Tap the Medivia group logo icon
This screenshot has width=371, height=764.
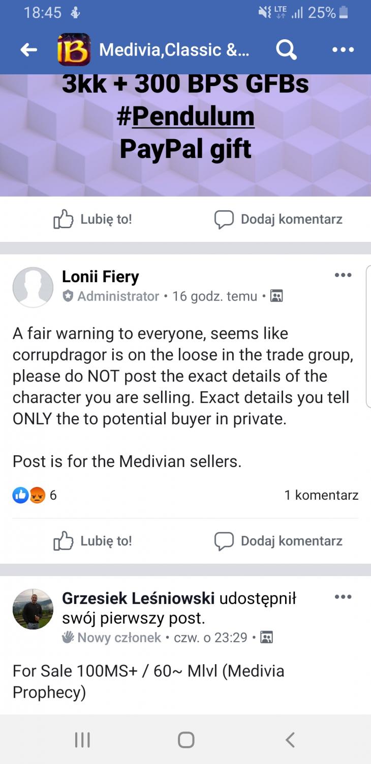pyautogui.click(x=74, y=50)
